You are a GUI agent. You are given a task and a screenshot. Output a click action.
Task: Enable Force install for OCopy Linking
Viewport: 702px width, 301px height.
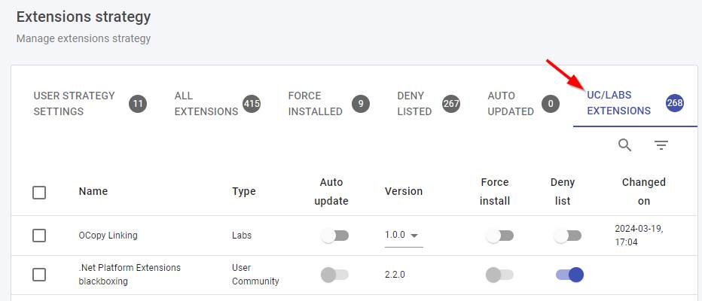click(x=499, y=236)
